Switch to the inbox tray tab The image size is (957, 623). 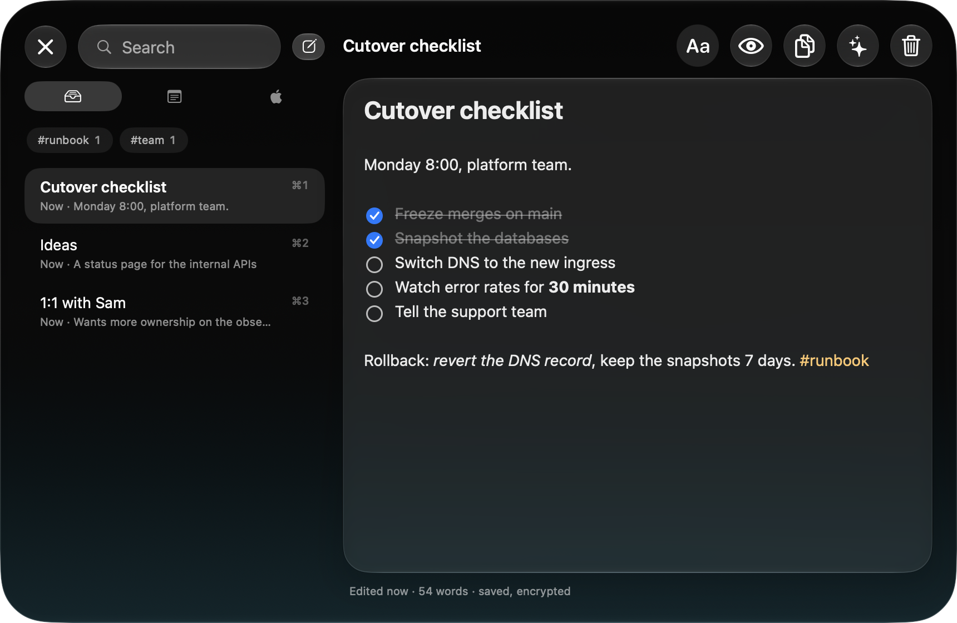click(73, 96)
